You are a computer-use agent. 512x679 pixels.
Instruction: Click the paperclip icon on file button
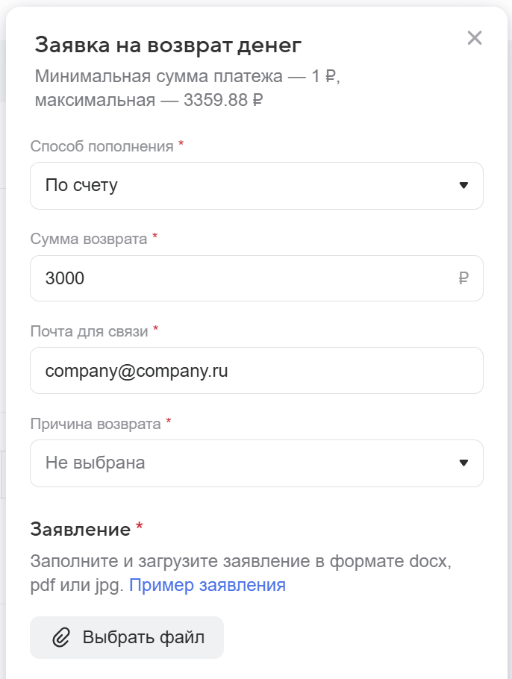click(60, 637)
